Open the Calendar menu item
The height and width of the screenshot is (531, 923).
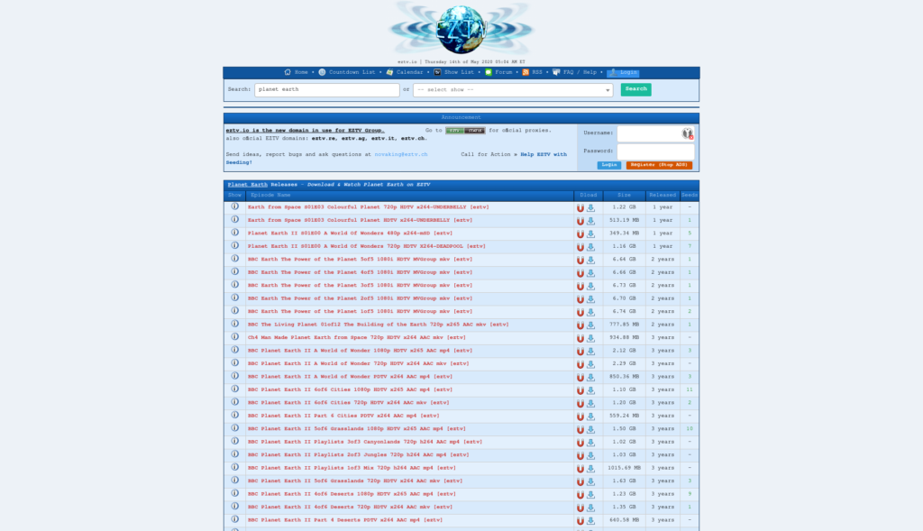409,72
